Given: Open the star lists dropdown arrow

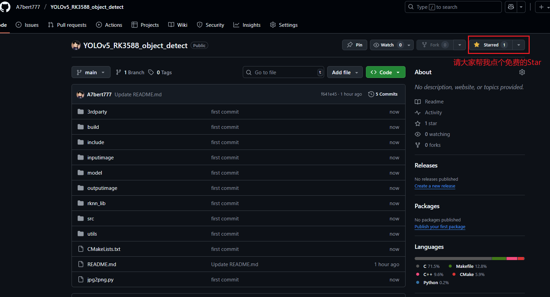Looking at the screenshot, I should 518,45.
